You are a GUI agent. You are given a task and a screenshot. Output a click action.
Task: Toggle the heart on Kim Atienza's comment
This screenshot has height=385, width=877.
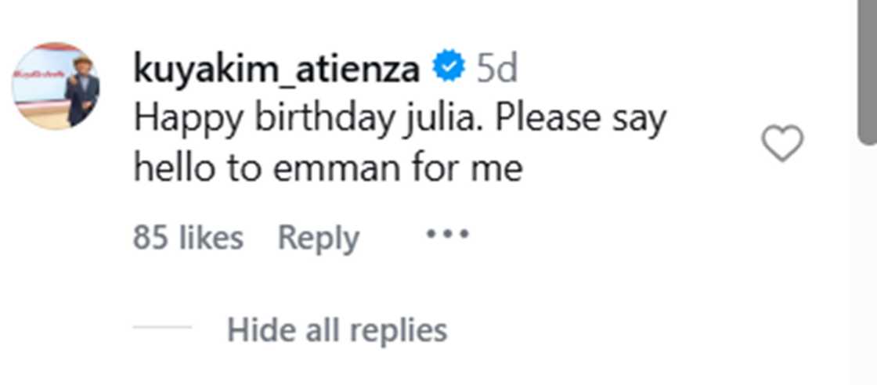(x=782, y=144)
